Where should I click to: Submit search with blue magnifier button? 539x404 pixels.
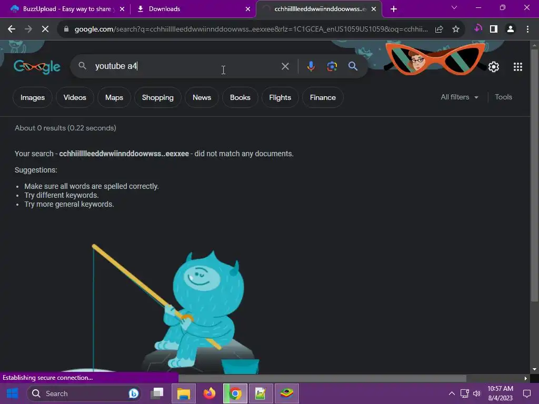click(353, 66)
